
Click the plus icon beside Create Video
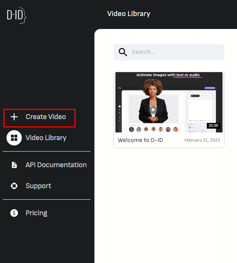[x=14, y=117]
